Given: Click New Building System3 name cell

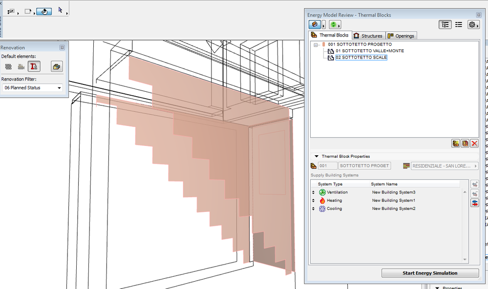Looking at the screenshot, I should (394, 192).
